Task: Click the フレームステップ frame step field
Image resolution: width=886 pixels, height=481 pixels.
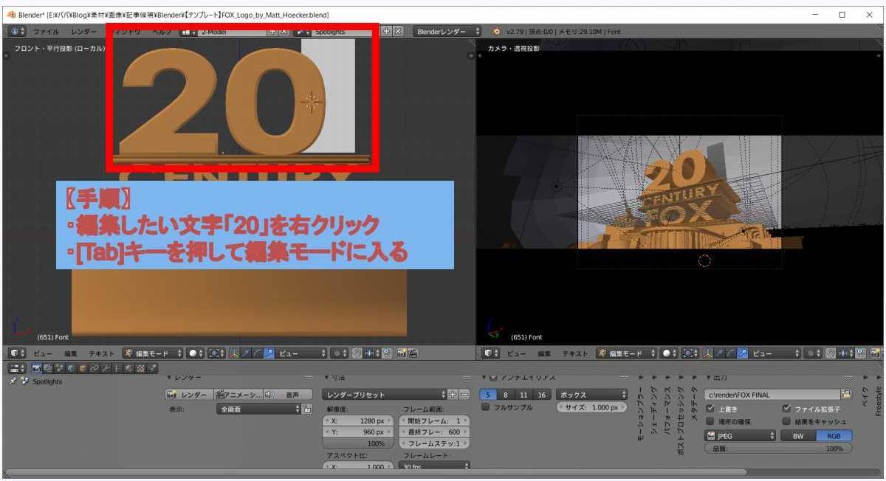Action: pyautogui.click(x=433, y=443)
